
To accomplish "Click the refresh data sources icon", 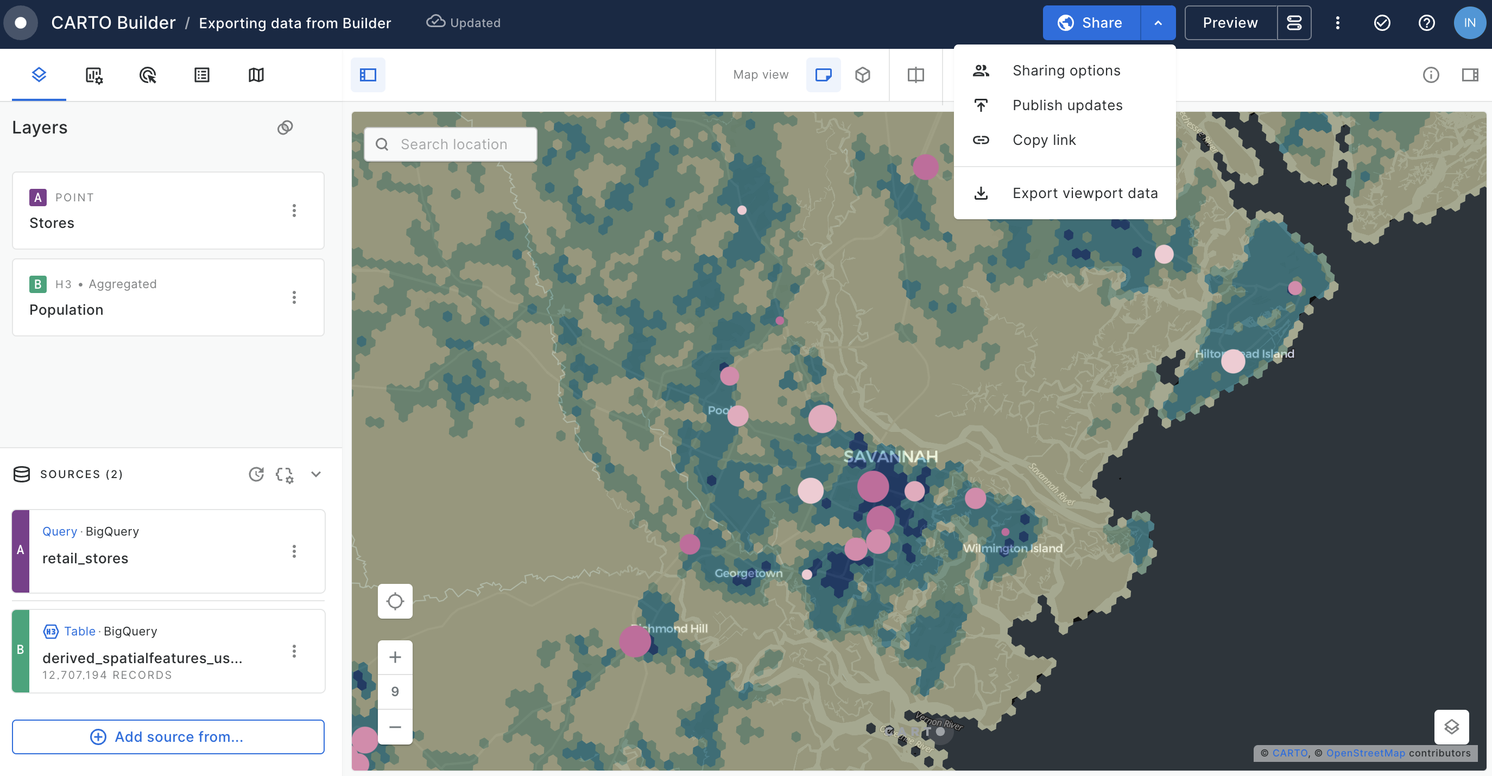I will (x=256, y=474).
